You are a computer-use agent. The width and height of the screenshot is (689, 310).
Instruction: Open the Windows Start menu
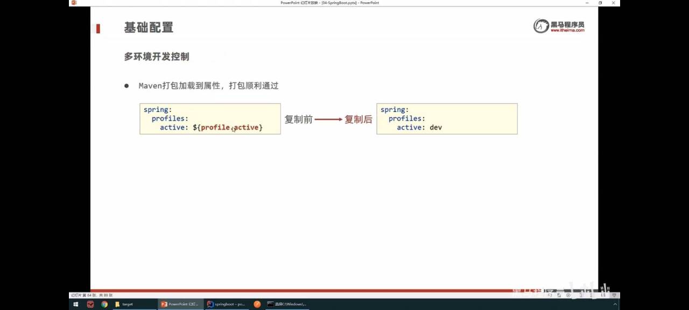coord(75,304)
